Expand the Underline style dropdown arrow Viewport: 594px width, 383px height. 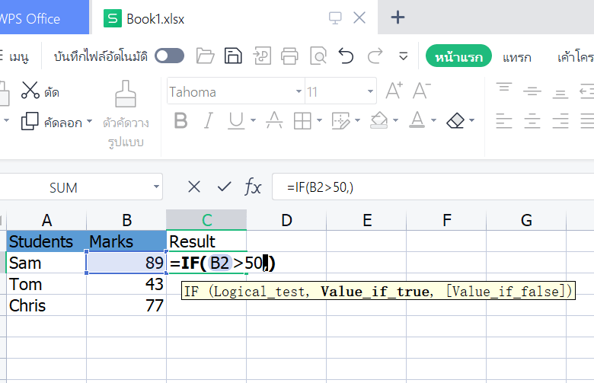(253, 120)
